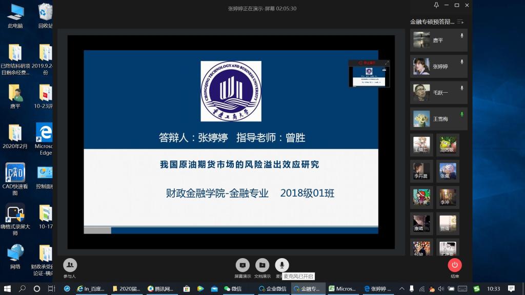This screenshot has height=295, width=525.
Task: Toggle 唐平's microphone in the participant list
Action: (x=461, y=36)
